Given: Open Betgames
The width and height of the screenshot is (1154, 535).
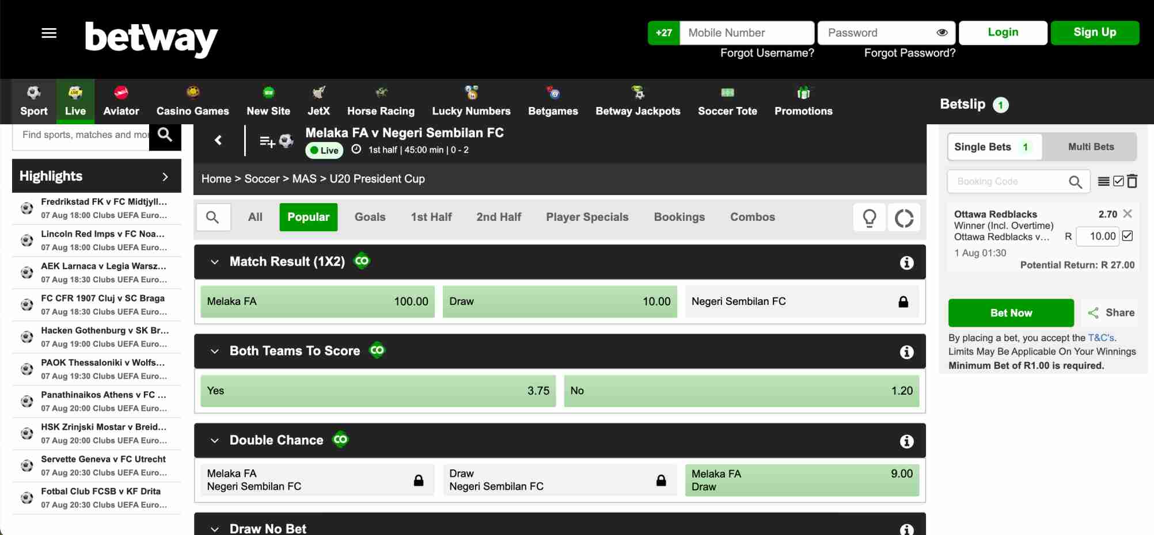Looking at the screenshot, I should [553, 101].
